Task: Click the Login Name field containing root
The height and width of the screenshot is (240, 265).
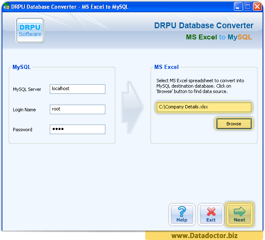Action: (78, 109)
